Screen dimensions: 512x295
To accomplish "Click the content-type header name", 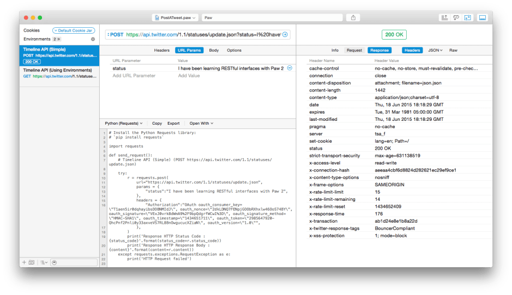I will coord(323,97).
